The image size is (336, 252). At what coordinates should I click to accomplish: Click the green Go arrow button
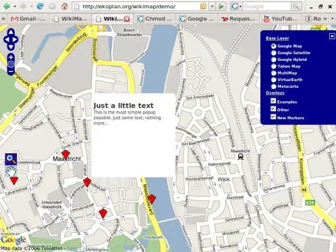click(x=222, y=7)
